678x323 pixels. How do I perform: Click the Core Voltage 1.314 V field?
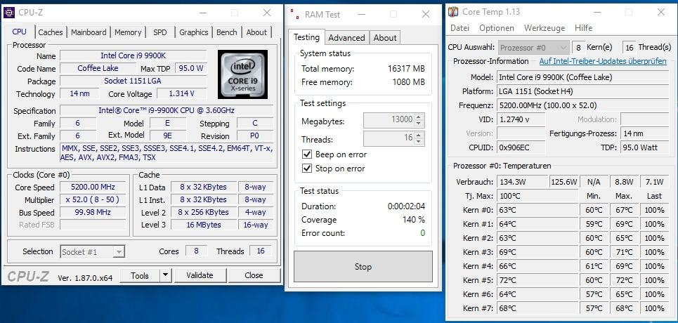tap(181, 94)
